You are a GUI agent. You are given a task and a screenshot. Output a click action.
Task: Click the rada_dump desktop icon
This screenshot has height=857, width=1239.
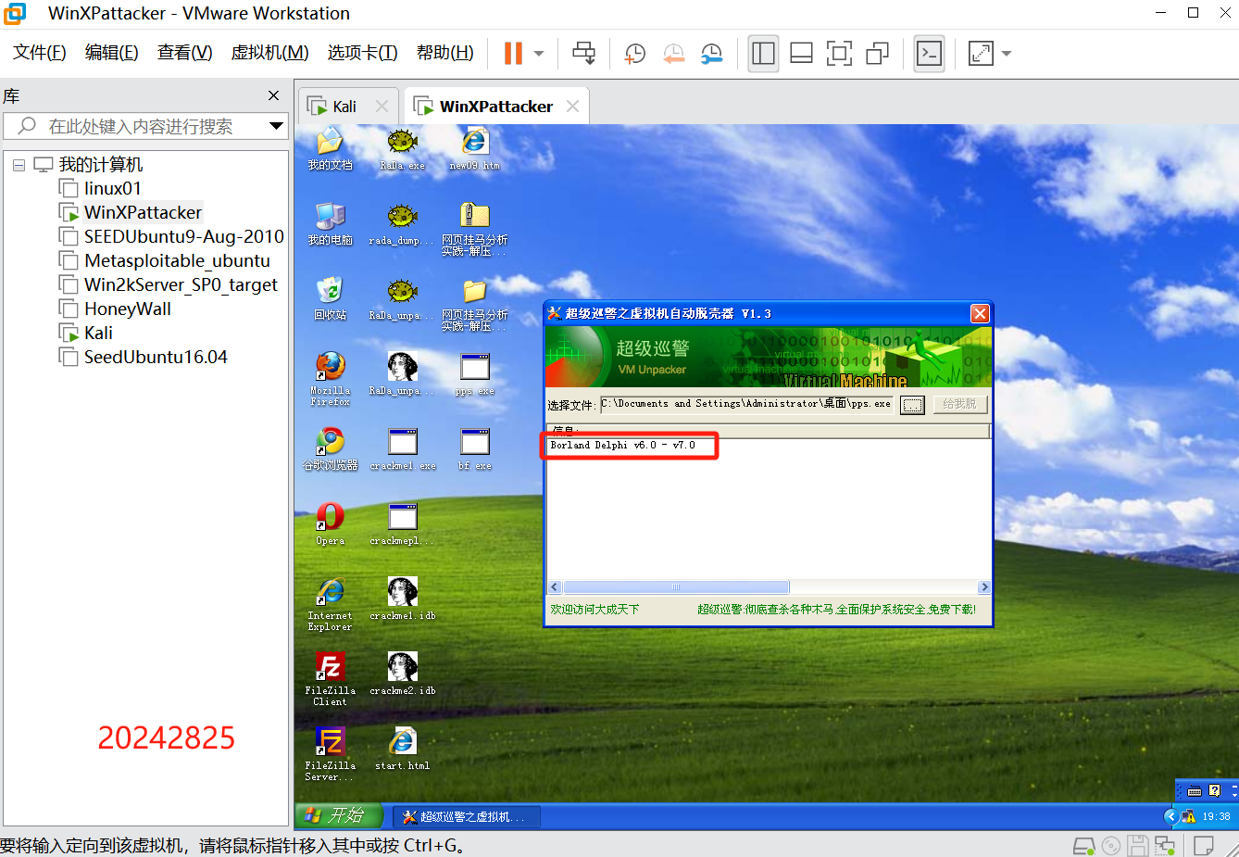coord(402,223)
